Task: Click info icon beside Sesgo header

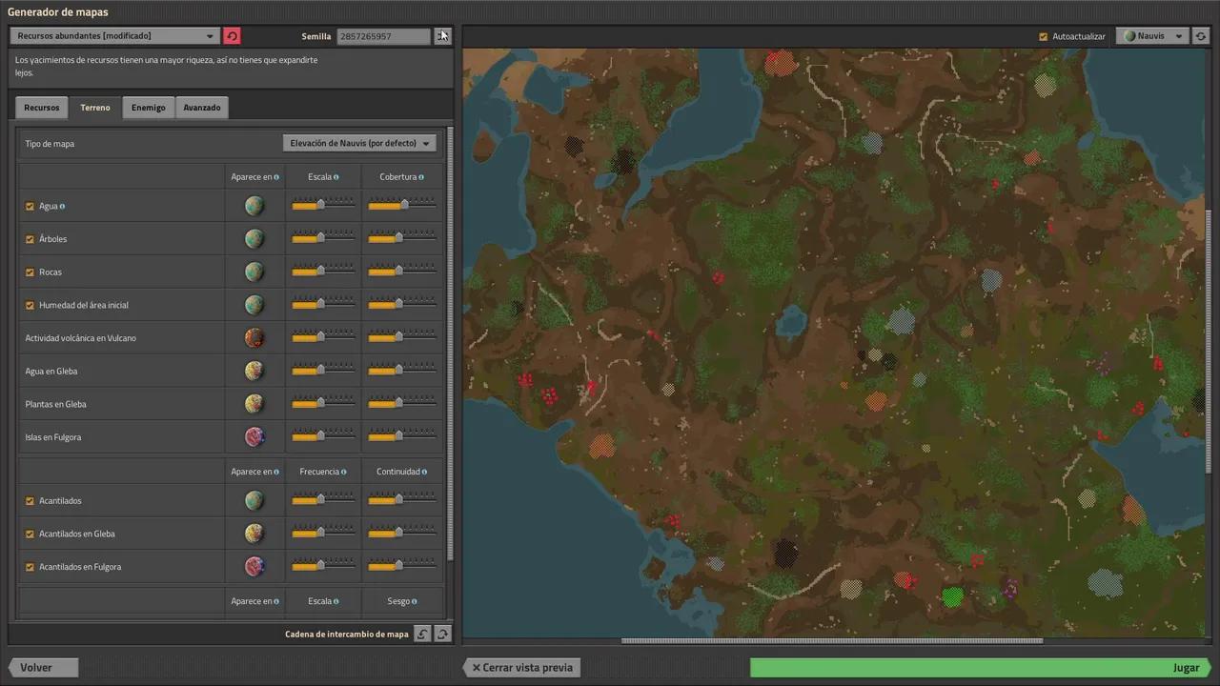Action: pos(415,601)
